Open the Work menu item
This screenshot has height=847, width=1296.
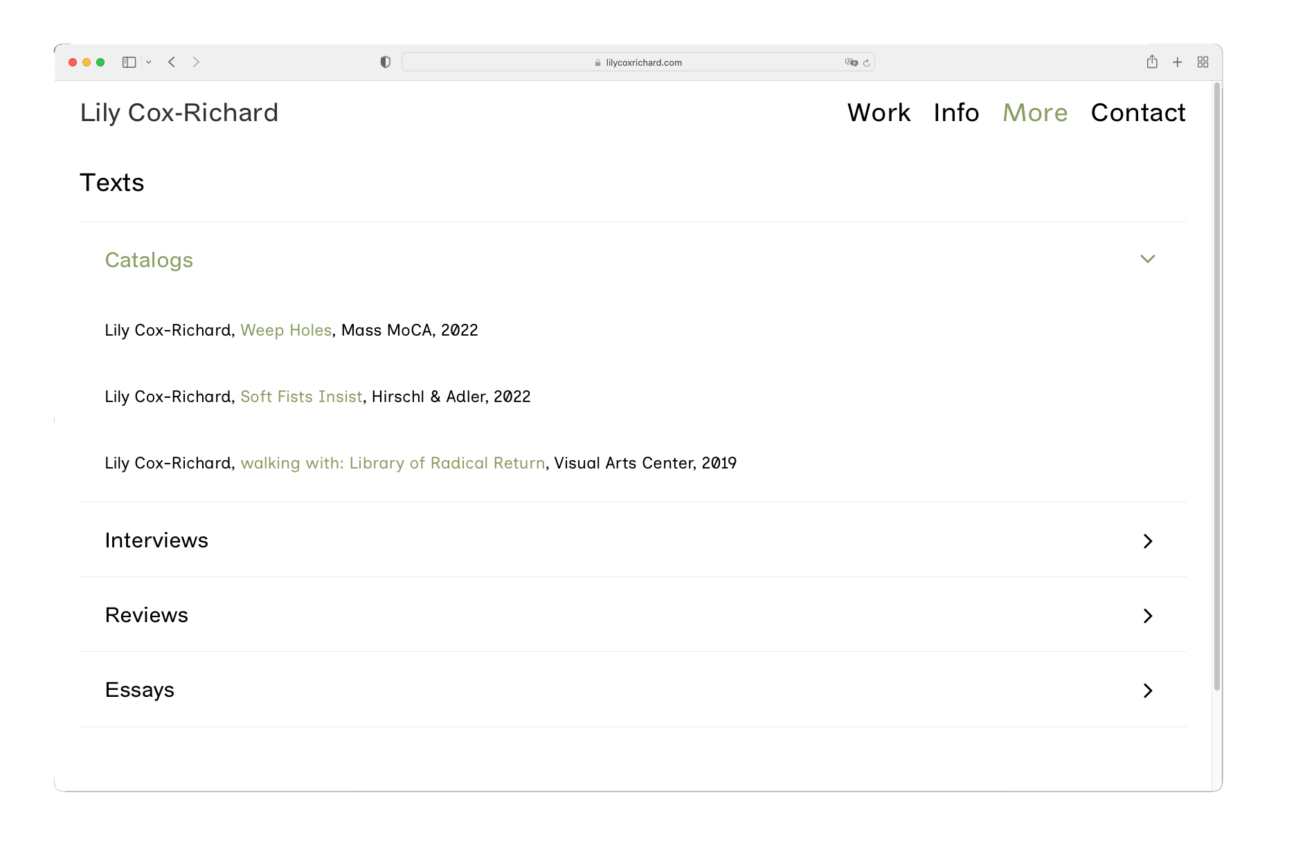click(879, 113)
